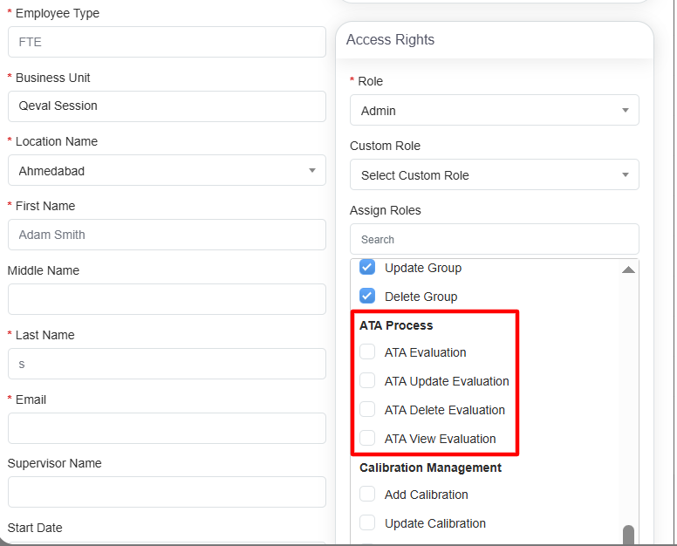Enable ATA View Evaluation permission
Image resolution: width=677 pixels, height=546 pixels.
(367, 439)
